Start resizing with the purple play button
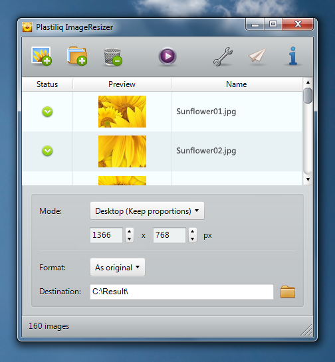335x362 pixels. click(x=167, y=56)
